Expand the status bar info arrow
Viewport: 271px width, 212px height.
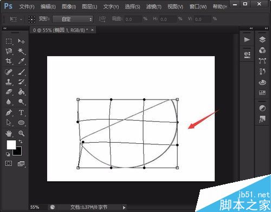tap(124, 208)
